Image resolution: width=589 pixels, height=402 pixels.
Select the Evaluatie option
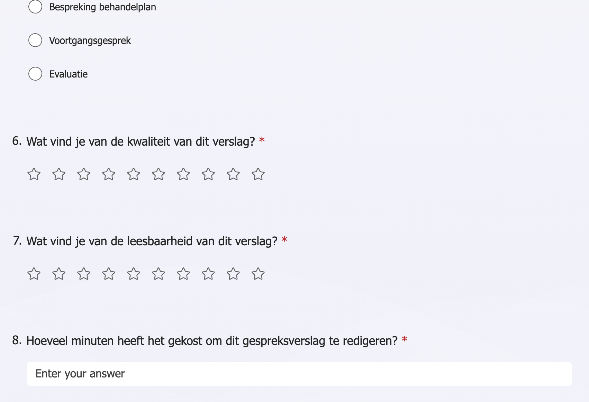click(35, 74)
